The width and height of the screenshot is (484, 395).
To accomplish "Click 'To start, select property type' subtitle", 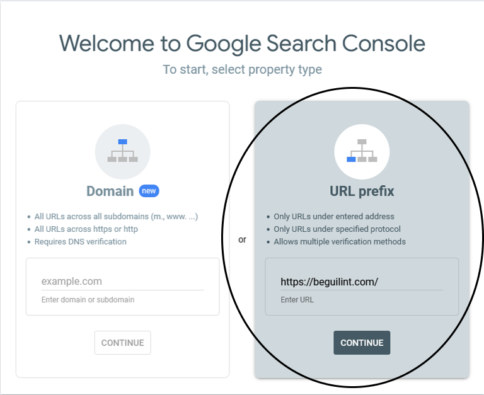I will 242,69.
